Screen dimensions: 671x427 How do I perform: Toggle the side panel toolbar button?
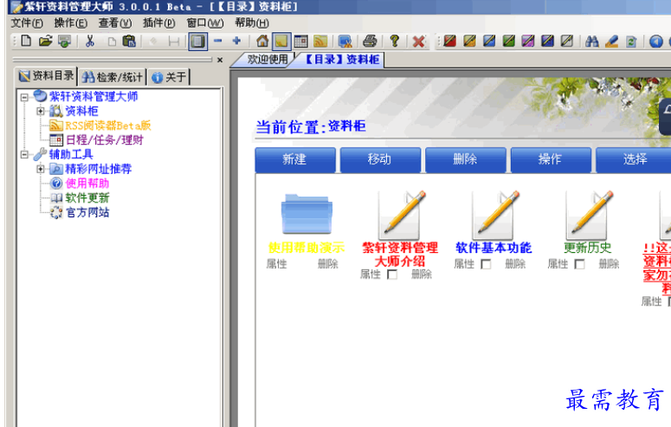click(x=198, y=41)
